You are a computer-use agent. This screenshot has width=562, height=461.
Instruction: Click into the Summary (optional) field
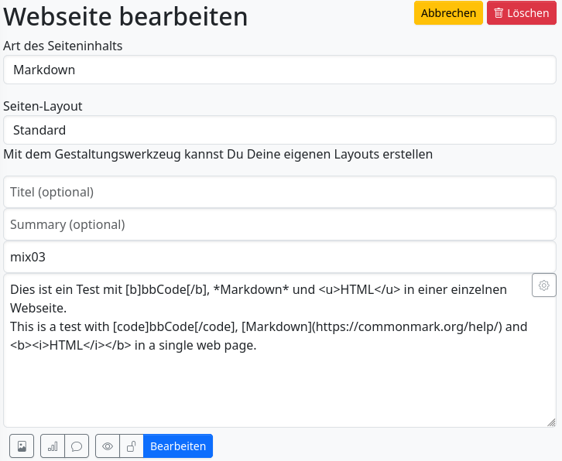click(x=279, y=224)
